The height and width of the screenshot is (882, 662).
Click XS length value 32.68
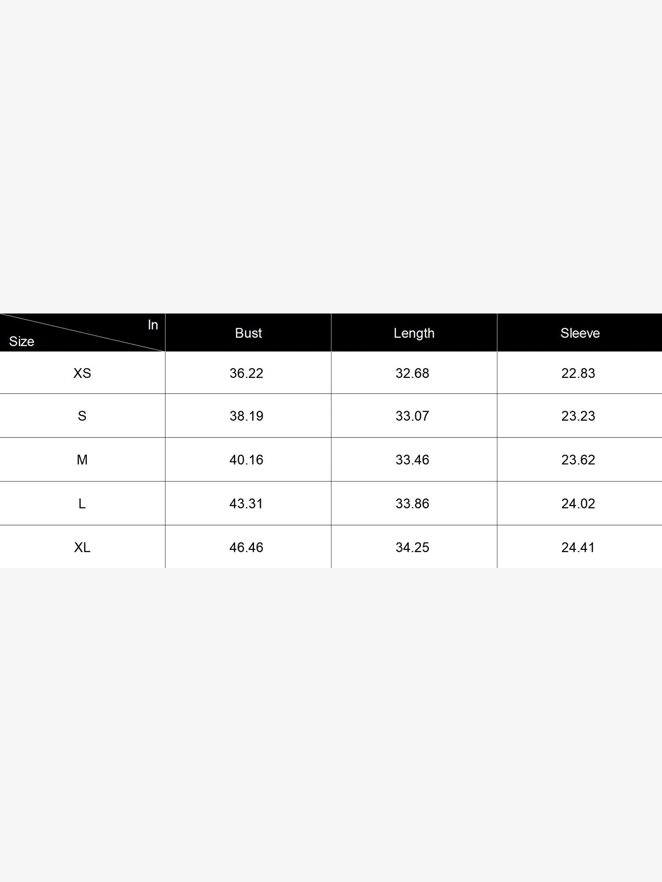click(x=412, y=373)
